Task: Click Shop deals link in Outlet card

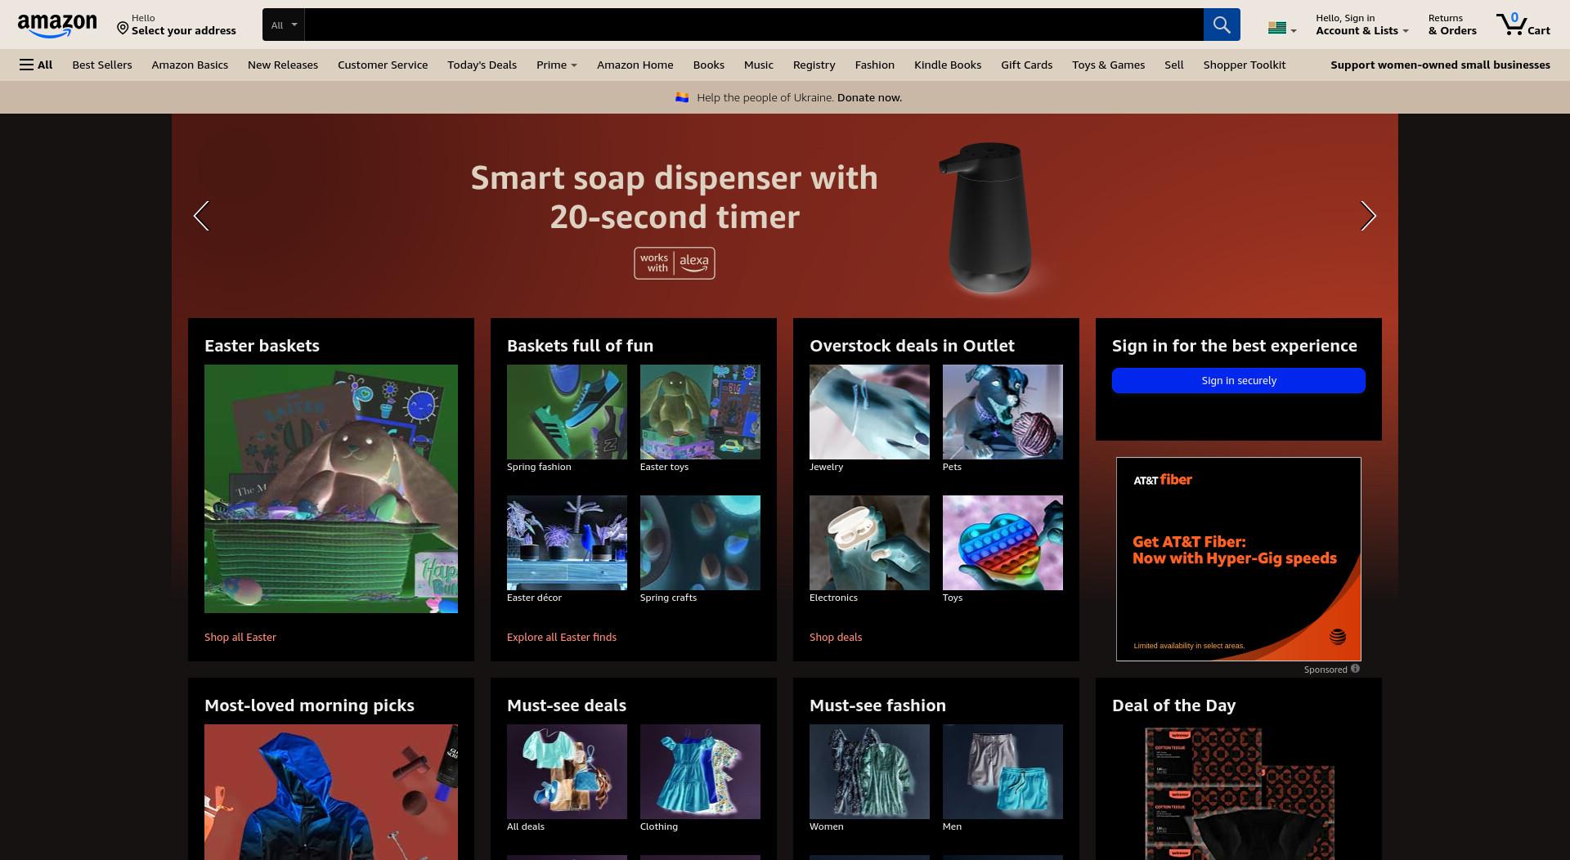Action: (x=836, y=637)
